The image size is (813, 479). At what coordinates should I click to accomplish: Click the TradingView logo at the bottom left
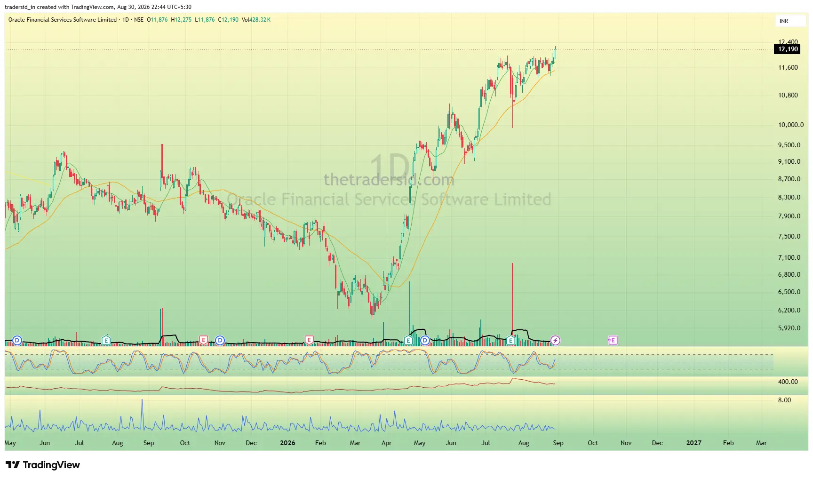pos(43,465)
